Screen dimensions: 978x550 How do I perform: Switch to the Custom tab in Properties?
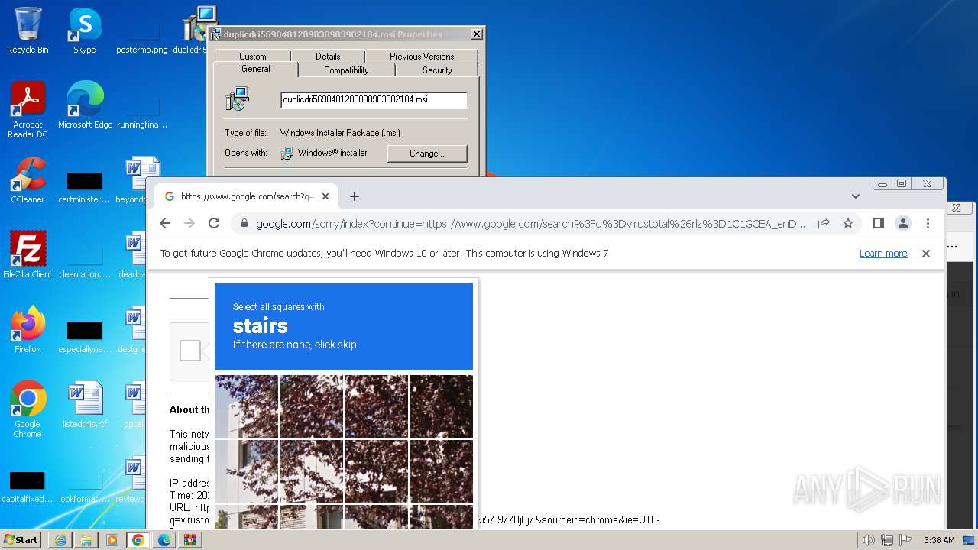point(253,56)
